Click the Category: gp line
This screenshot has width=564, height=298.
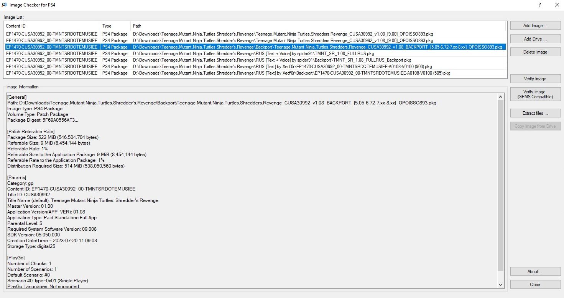tap(20, 183)
